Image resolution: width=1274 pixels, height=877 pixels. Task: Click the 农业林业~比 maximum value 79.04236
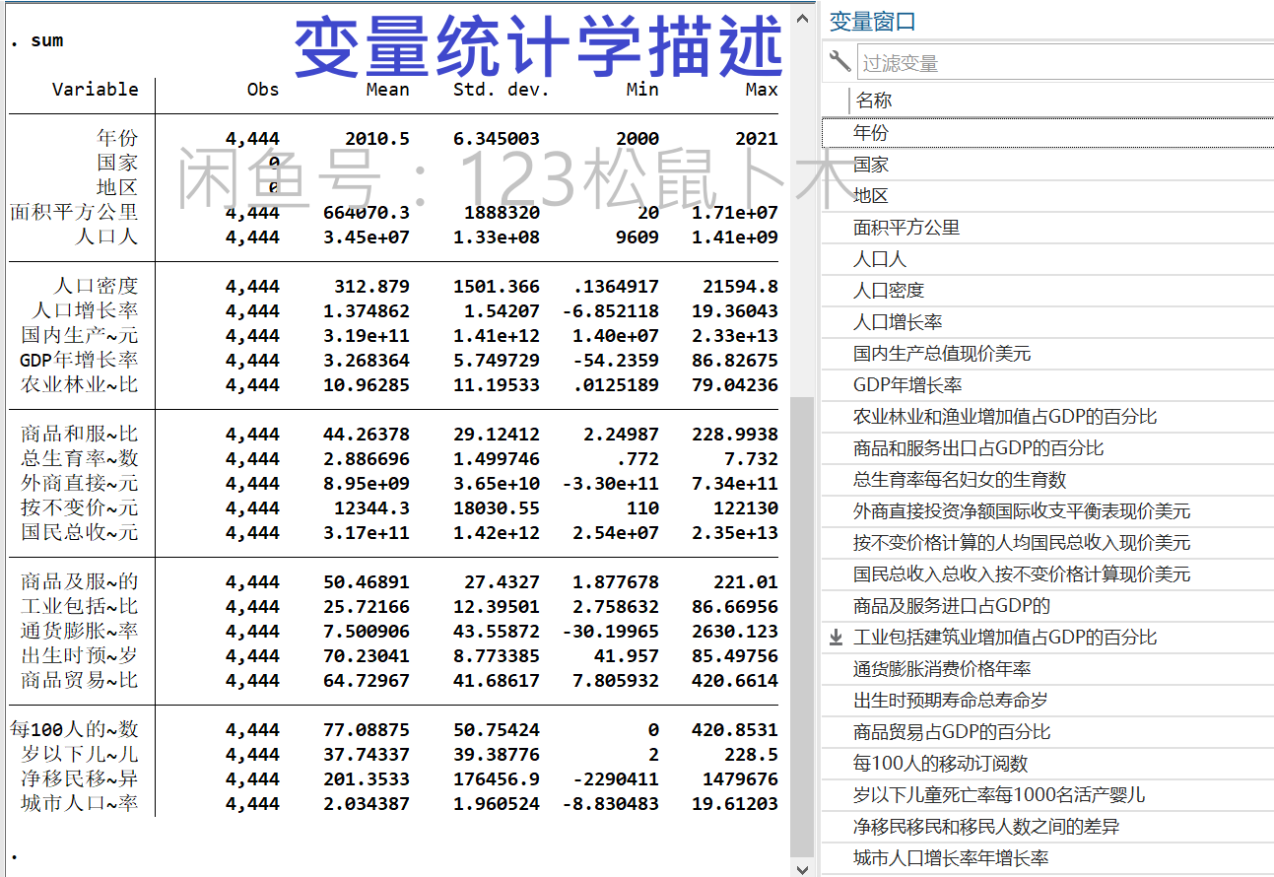pos(735,385)
